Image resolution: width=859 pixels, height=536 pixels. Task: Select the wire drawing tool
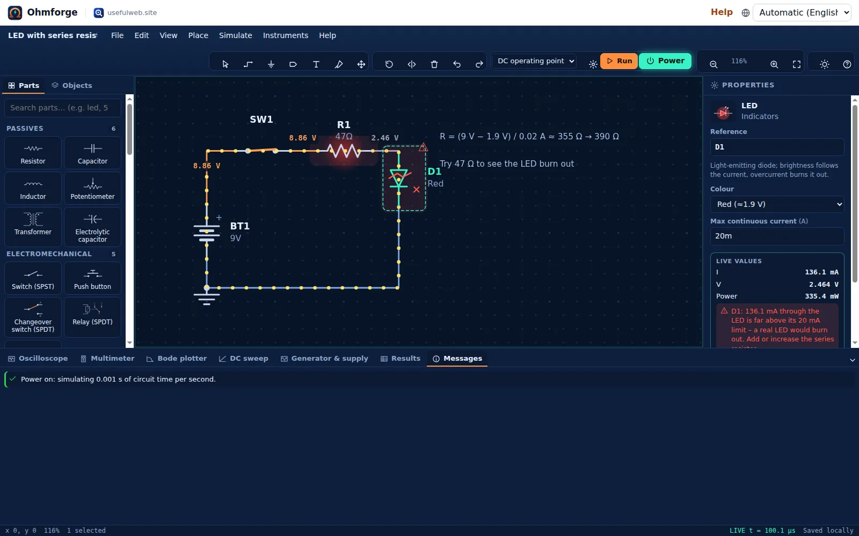click(x=248, y=64)
